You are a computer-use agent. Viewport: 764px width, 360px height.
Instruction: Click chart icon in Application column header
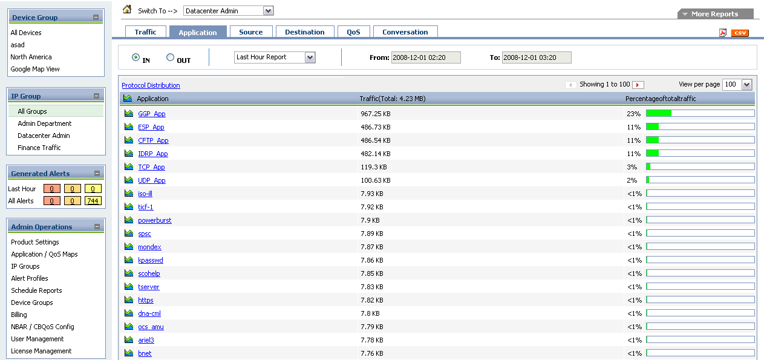point(128,99)
